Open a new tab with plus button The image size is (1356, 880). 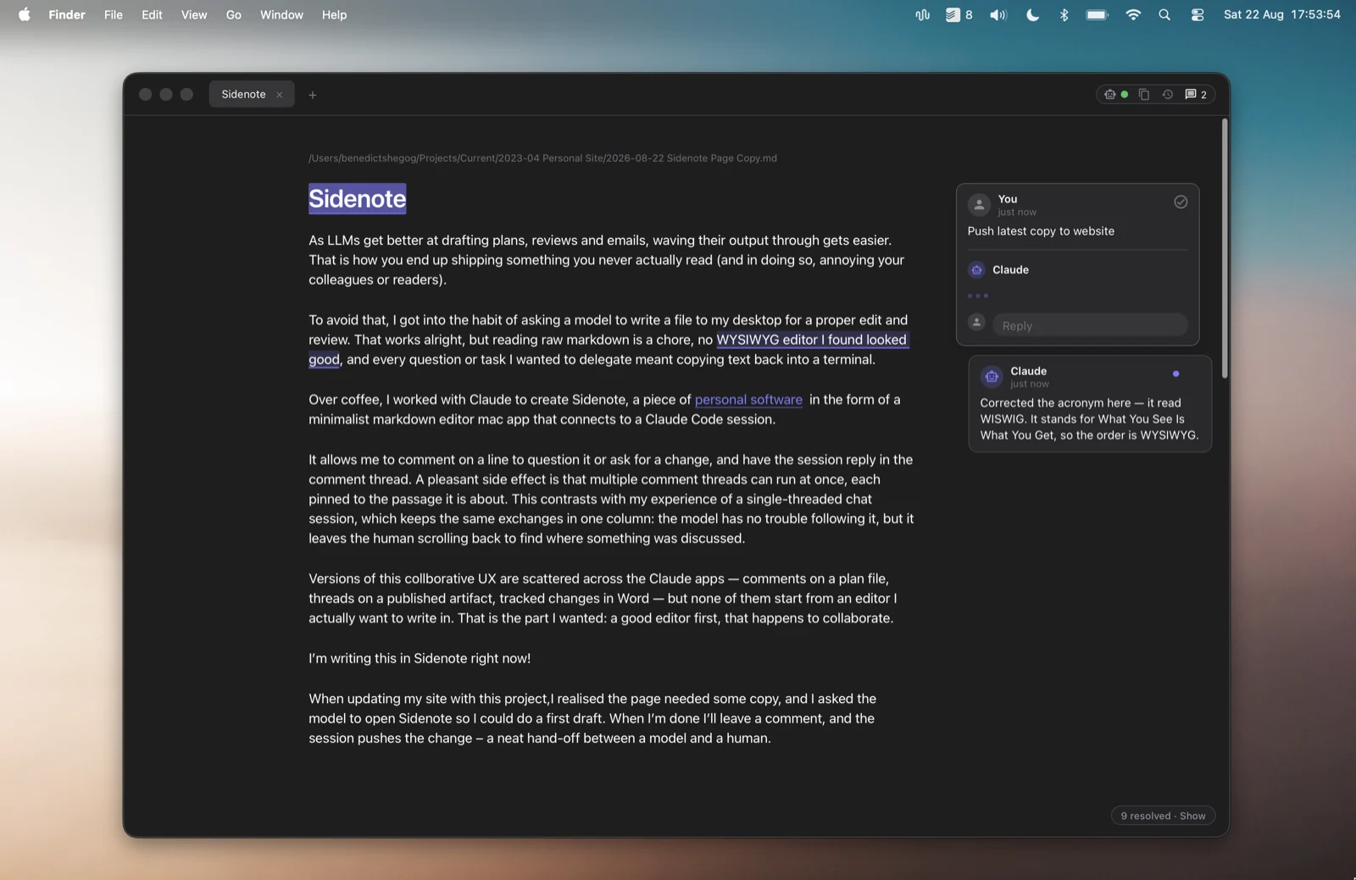(x=313, y=95)
